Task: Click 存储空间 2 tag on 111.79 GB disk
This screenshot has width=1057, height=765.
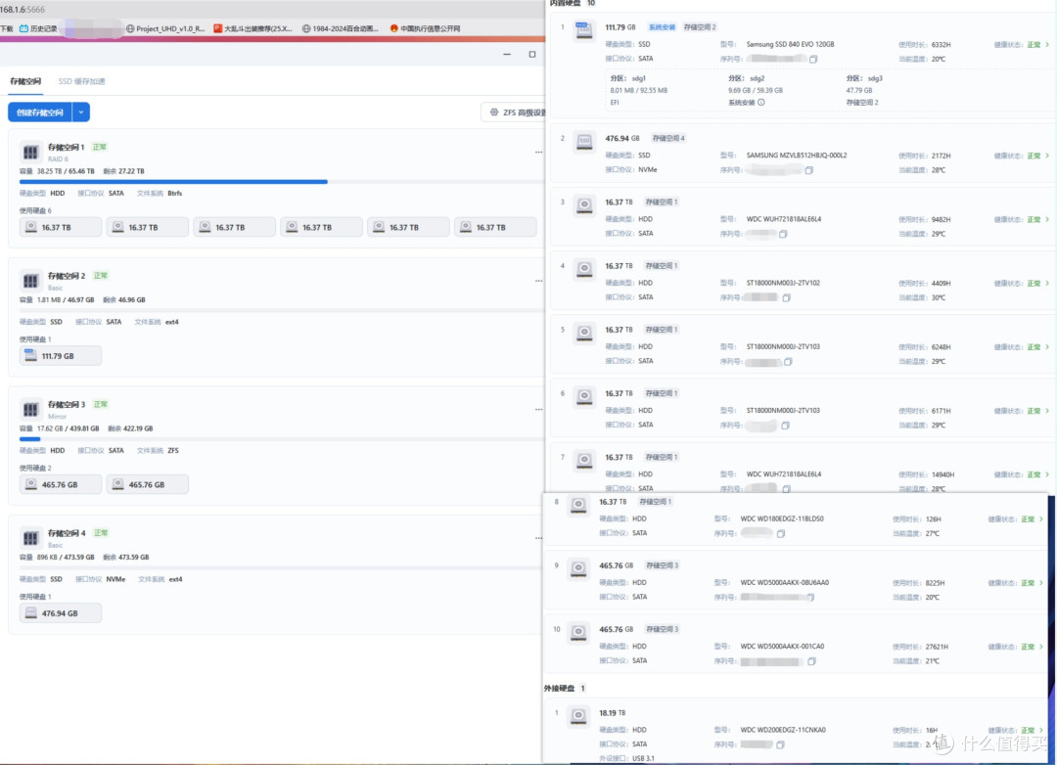Action: [x=700, y=27]
